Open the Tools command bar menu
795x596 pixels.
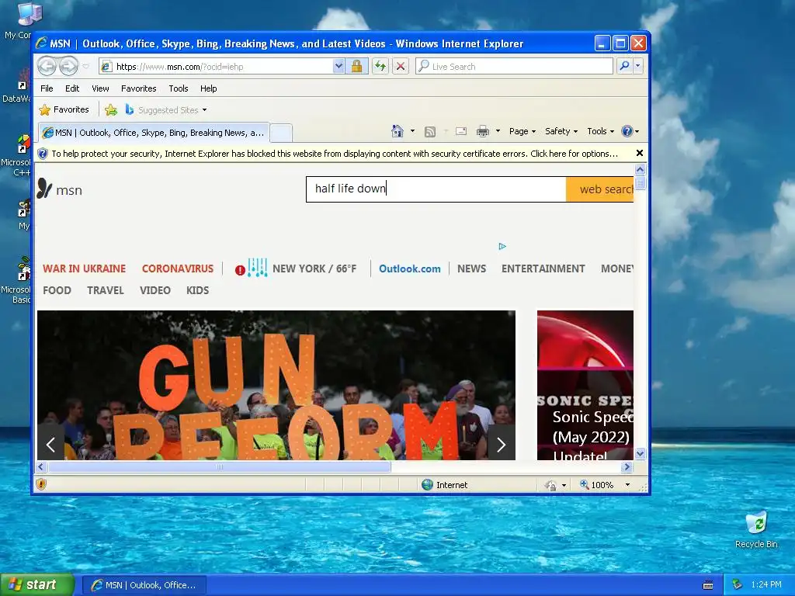(600, 131)
